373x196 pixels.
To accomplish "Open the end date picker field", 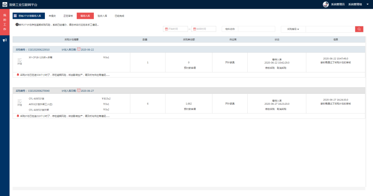I will click(204, 29).
